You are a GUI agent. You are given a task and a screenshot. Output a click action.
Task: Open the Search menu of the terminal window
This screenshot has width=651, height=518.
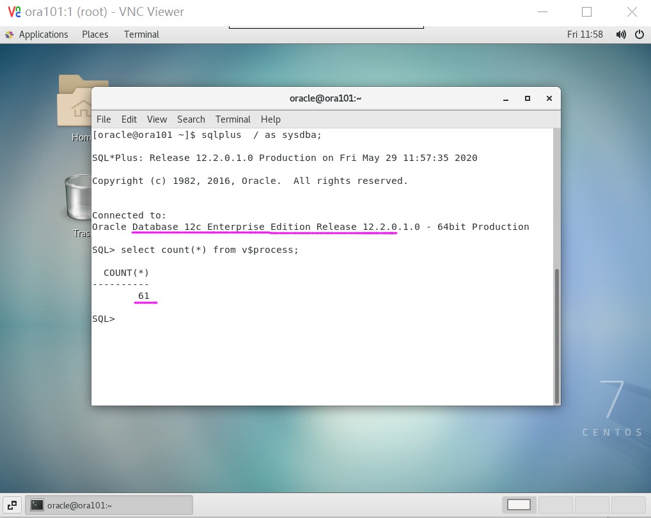click(x=191, y=119)
